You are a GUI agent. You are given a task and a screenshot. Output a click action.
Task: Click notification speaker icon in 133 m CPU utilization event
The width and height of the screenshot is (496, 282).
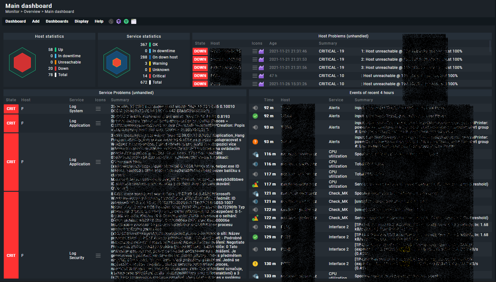[255, 276]
